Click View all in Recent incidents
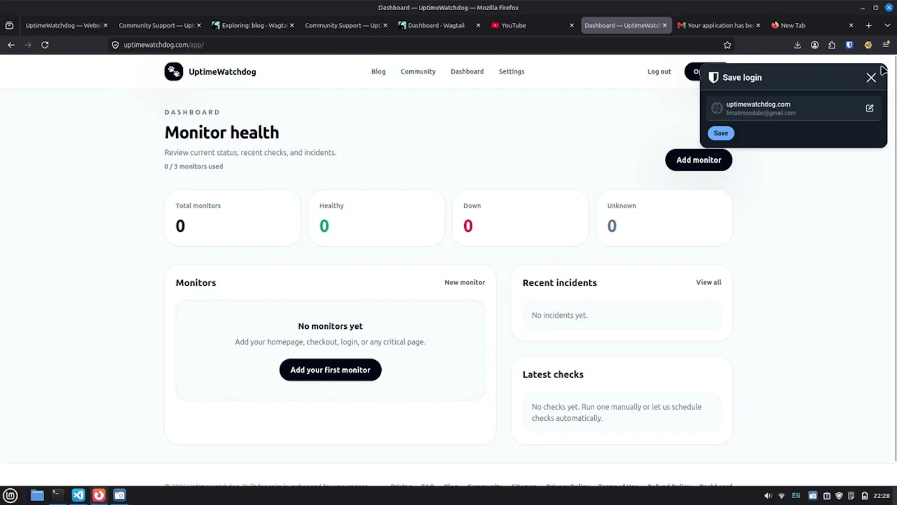This screenshot has height=505, width=897. [709, 282]
